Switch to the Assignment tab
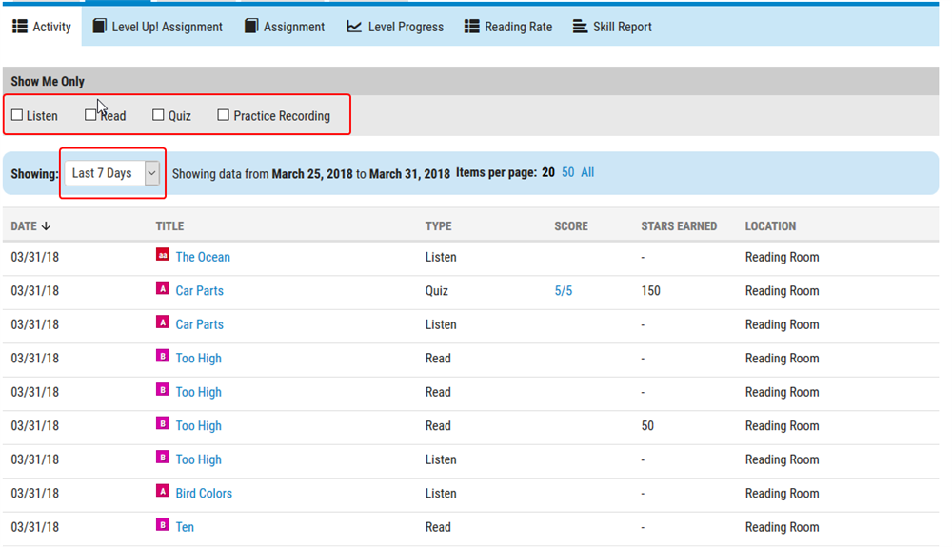 click(285, 27)
